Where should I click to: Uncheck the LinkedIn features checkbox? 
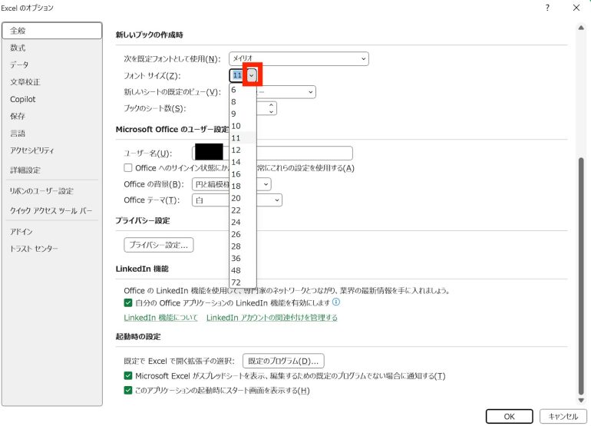128,303
